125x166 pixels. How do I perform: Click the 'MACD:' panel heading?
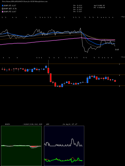coord(7,124)
